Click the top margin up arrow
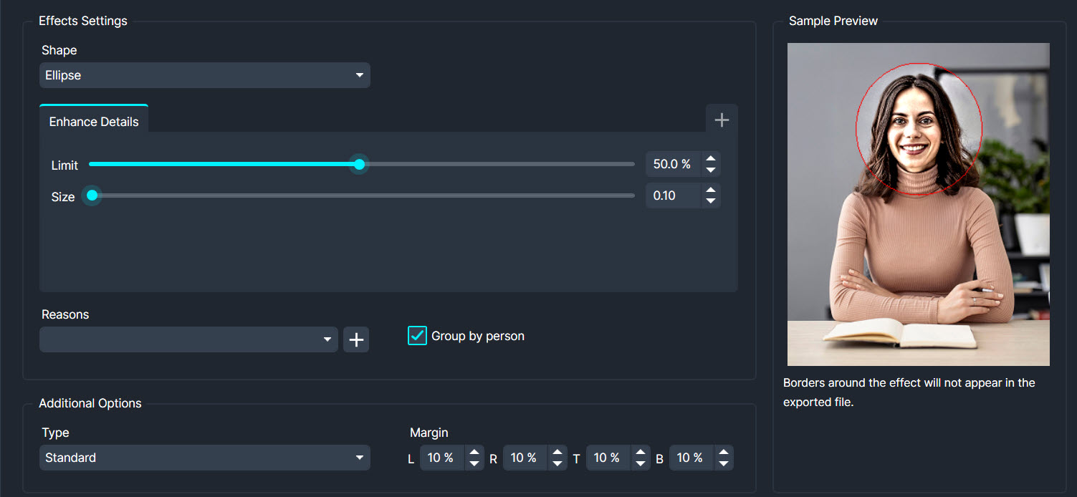This screenshot has height=497, width=1077. (x=641, y=453)
